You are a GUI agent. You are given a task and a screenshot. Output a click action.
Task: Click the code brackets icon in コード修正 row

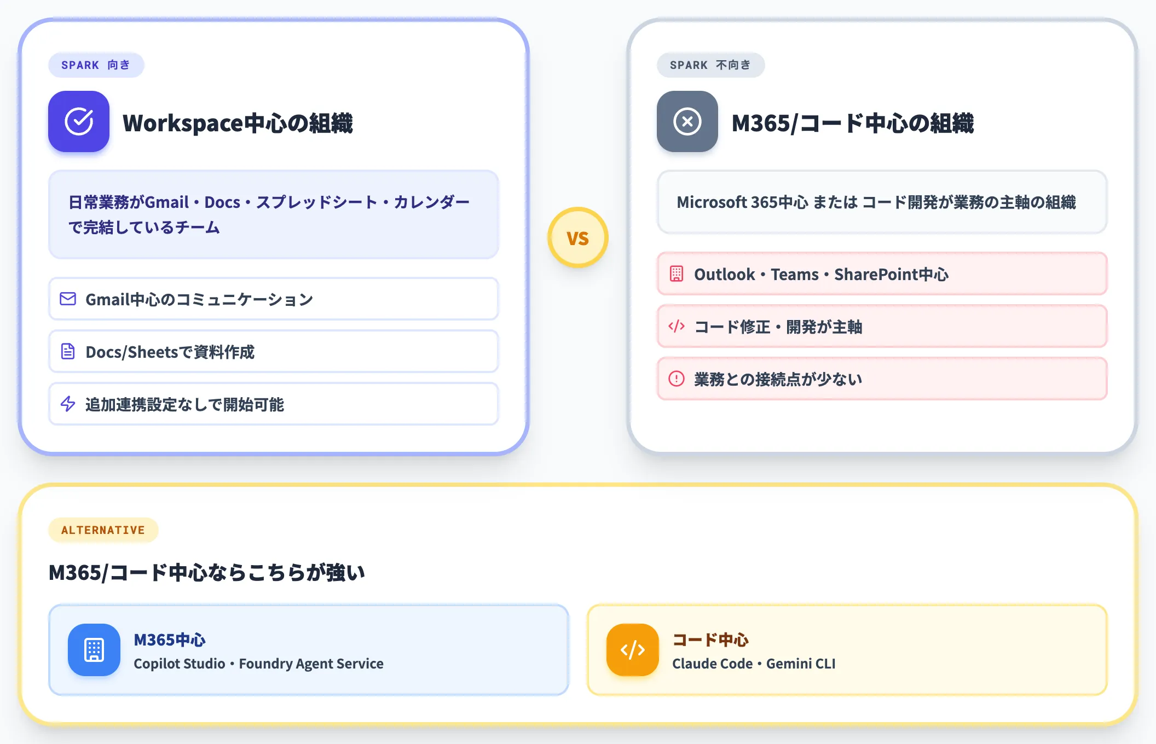click(x=677, y=326)
